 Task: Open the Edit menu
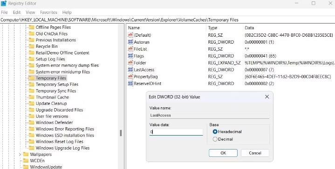click(17, 13)
